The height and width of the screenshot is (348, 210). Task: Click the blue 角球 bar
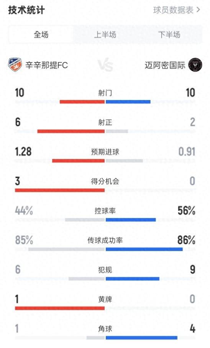[x=142, y=338]
